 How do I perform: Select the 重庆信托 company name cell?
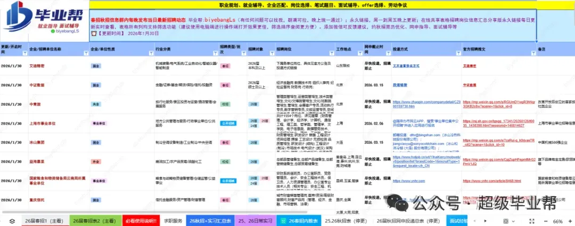59,200
